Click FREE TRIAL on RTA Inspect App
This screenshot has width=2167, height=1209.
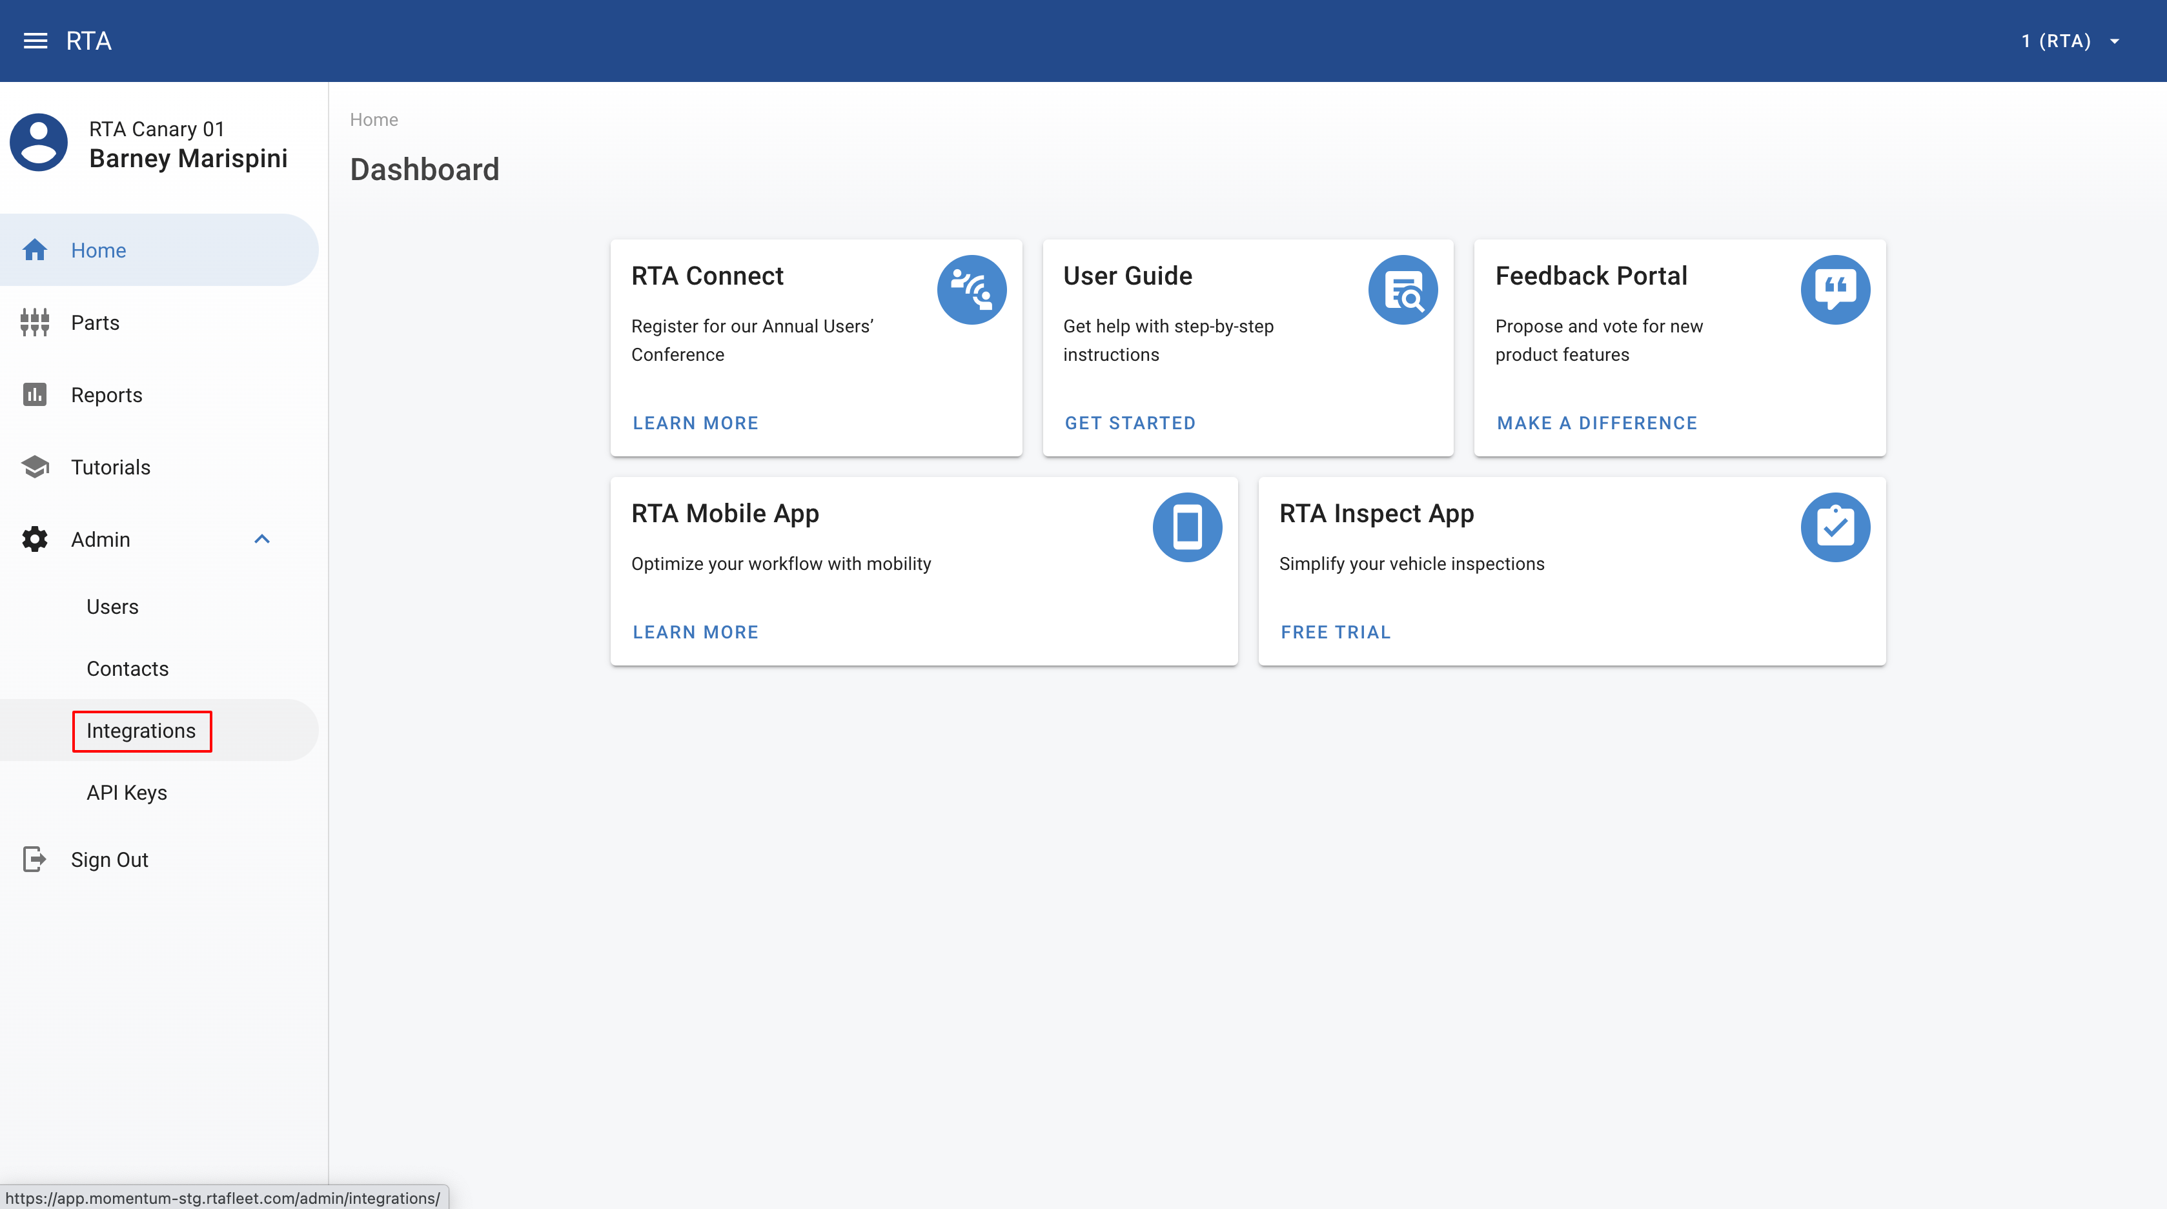tap(1335, 632)
